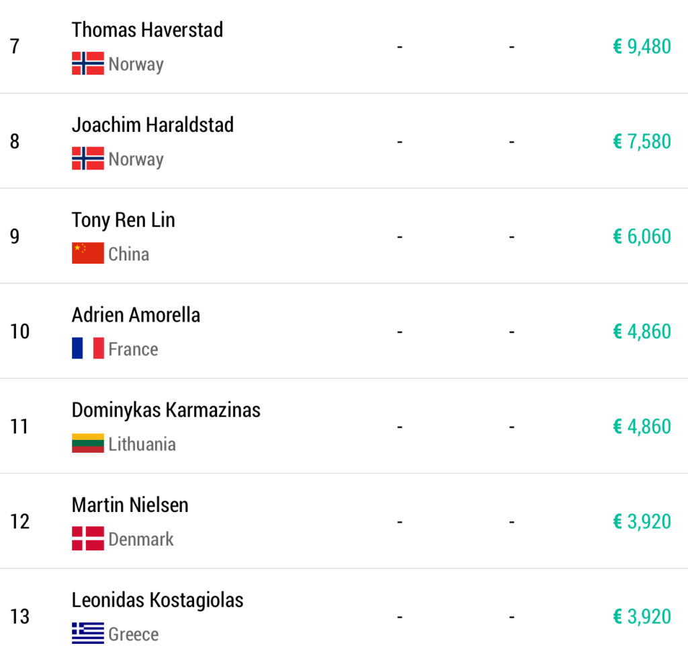
Task: Open Thomas Haverstad's player profile
Action: (x=147, y=30)
